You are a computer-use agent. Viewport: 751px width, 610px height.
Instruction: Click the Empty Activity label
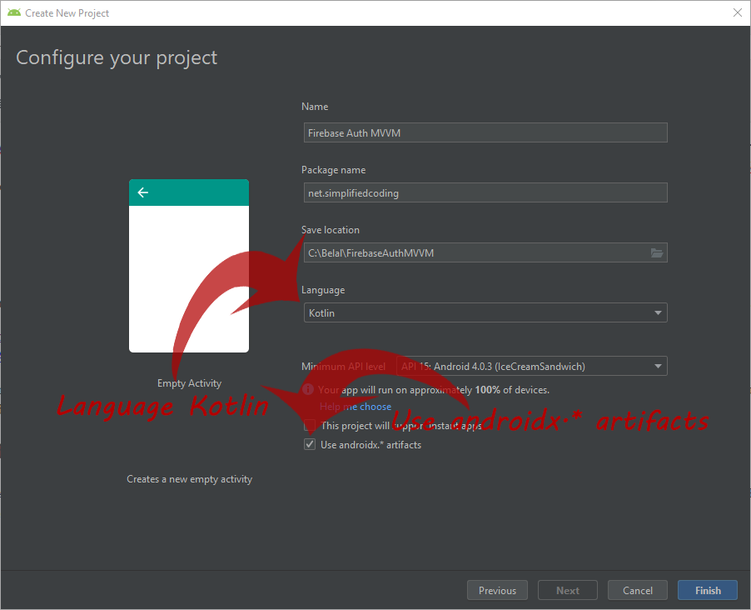tap(189, 383)
